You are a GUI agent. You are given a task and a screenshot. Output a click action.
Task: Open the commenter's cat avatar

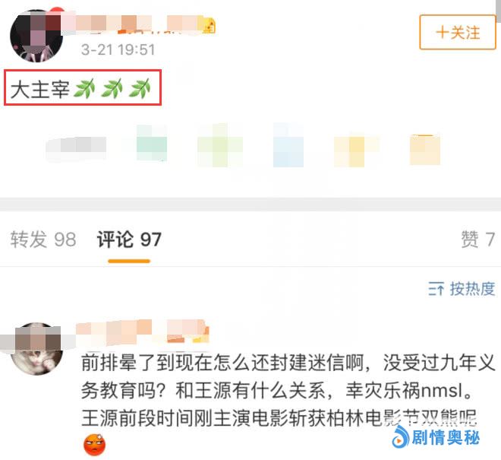tap(36, 349)
